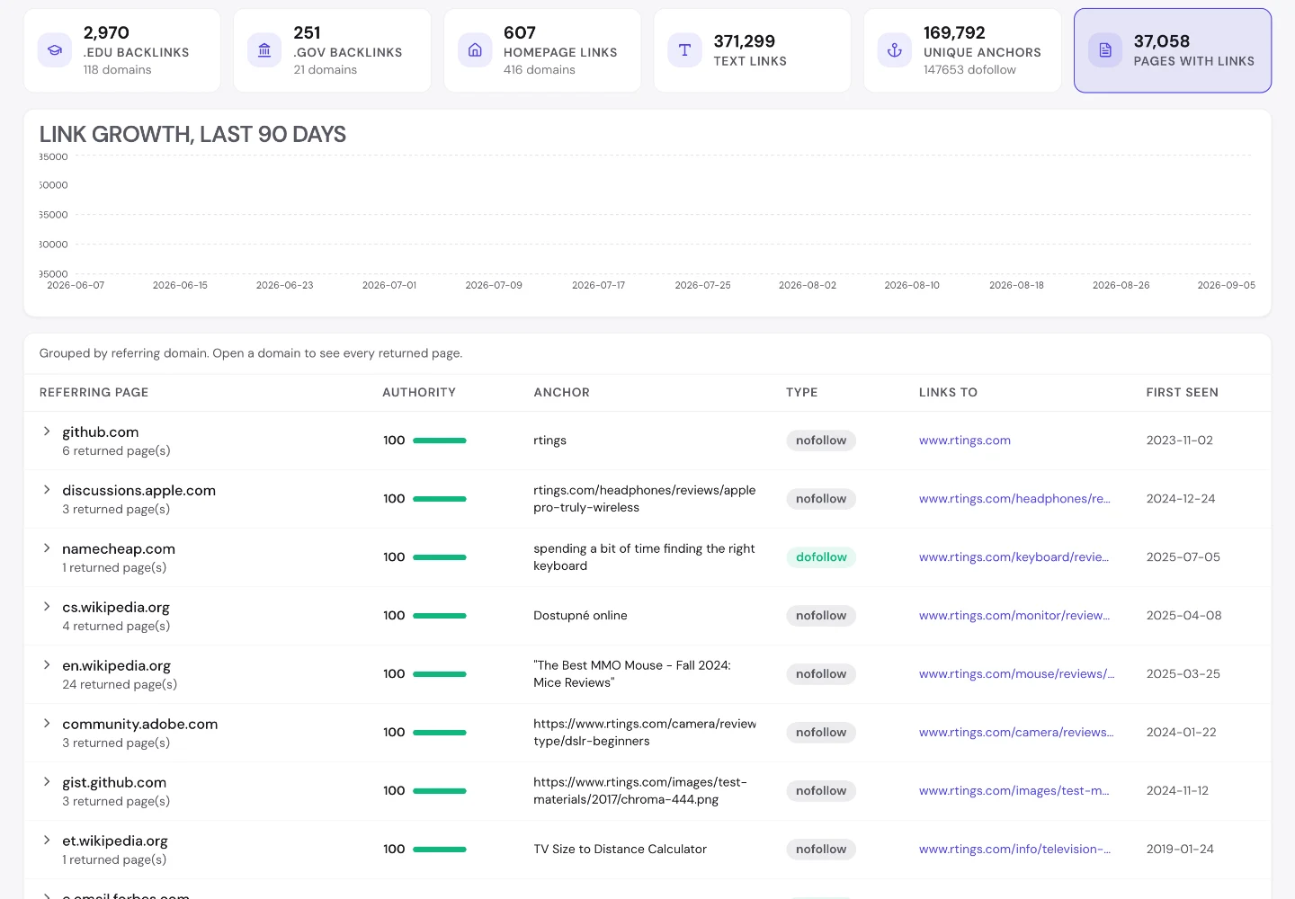Open the www.rtings.com link
1295x899 pixels.
pyautogui.click(x=965, y=441)
